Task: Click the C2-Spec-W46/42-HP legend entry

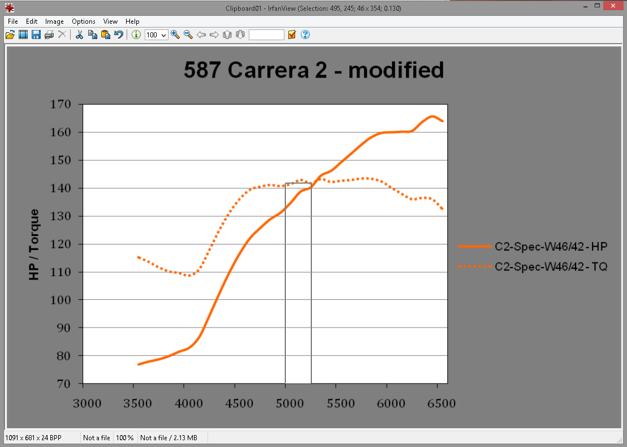Action: (x=533, y=247)
